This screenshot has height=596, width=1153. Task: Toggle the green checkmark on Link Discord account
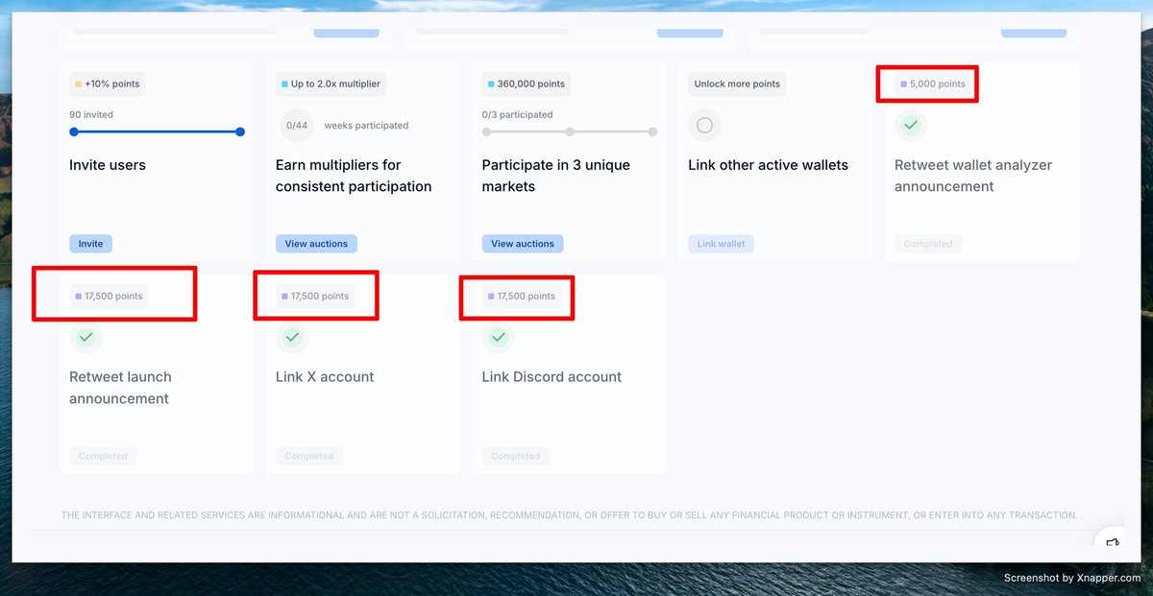[x=499, y=337]
